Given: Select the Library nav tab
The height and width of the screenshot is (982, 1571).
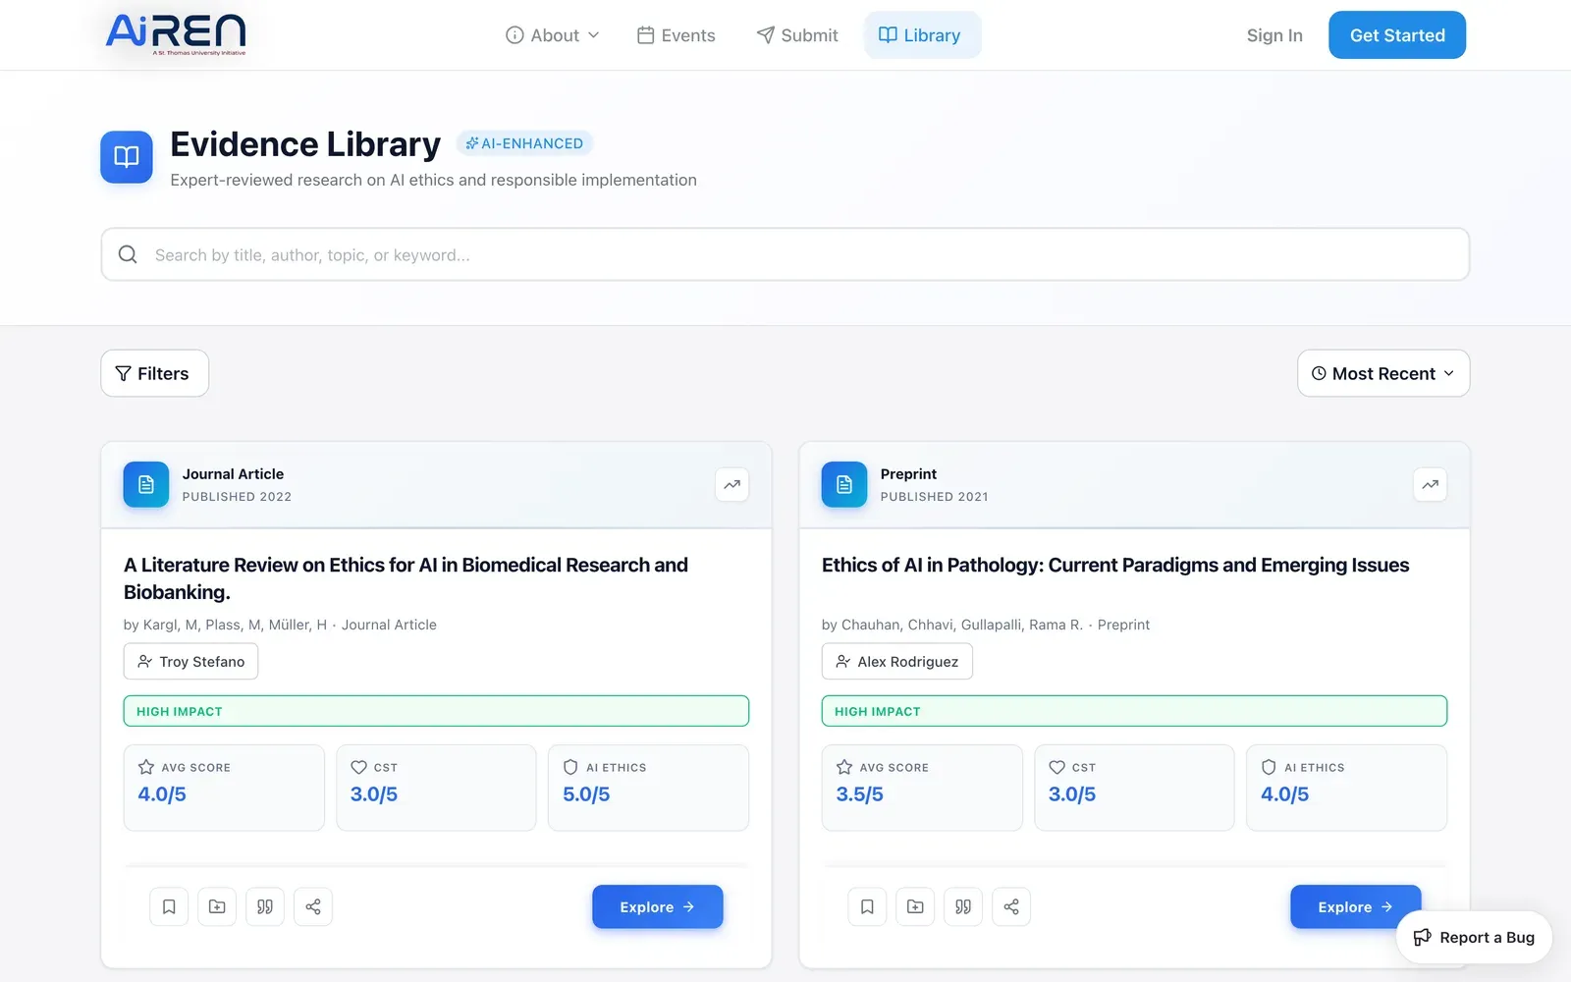Looking at the screenshot, I should pyautogui.click(x=922, y=35).
